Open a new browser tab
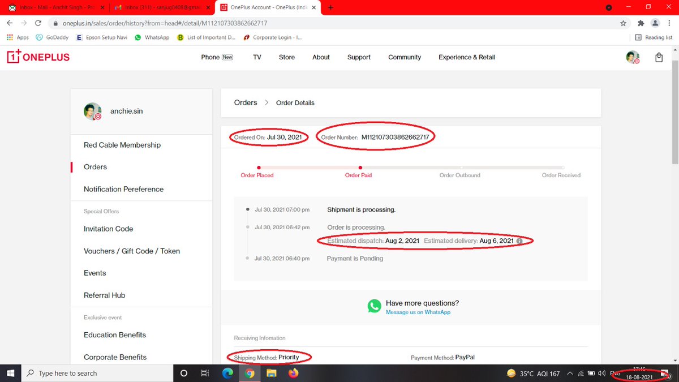679x382 pixels. click(x=330, y=7)
